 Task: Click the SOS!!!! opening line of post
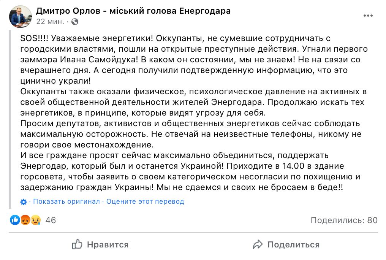click(175, 38)
